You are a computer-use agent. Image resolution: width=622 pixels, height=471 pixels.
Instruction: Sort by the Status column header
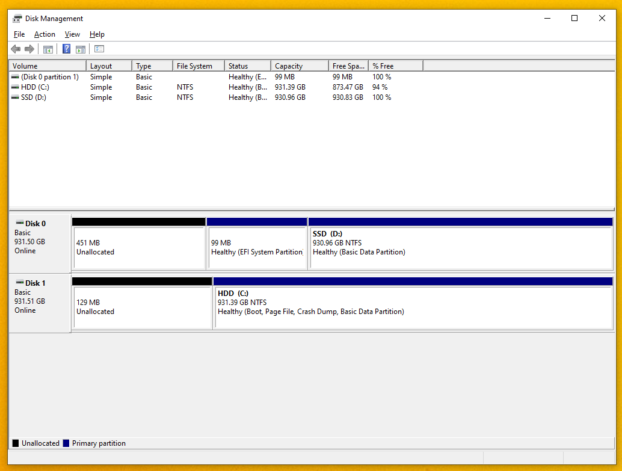point(248,66)
